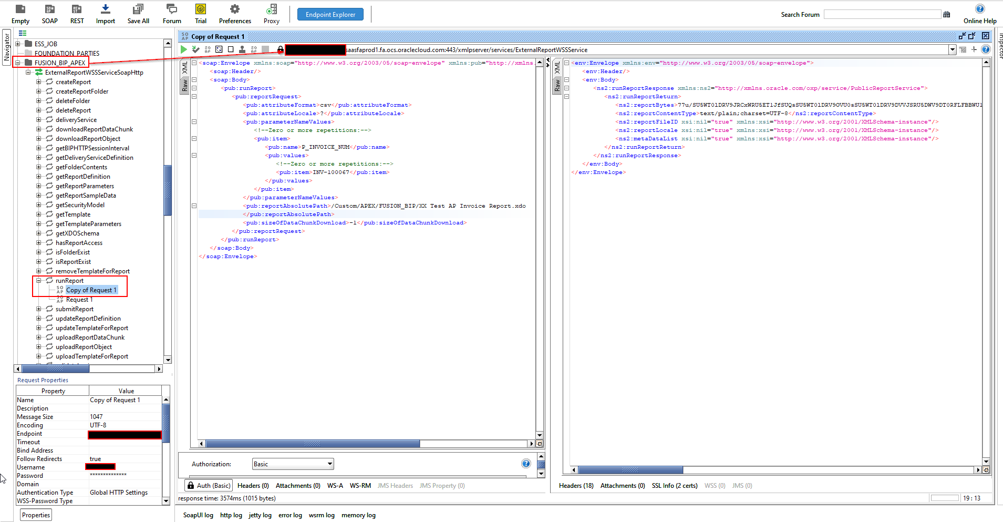
Task: Add a new endpoint with the plus icon
Action: click(x=974, y=49)
